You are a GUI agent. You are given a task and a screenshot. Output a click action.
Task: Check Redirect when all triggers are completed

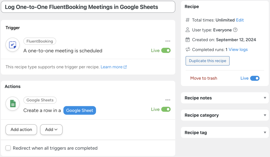[8, 148]
